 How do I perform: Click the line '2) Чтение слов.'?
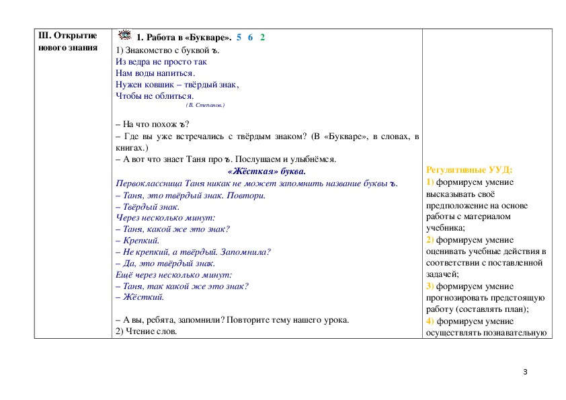146,331
